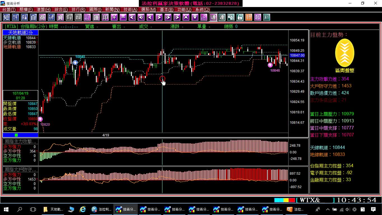Click the green 演示 demo toolbar icon
The width and height of the screenshot is (382, 215).
(x=267, y=17)
